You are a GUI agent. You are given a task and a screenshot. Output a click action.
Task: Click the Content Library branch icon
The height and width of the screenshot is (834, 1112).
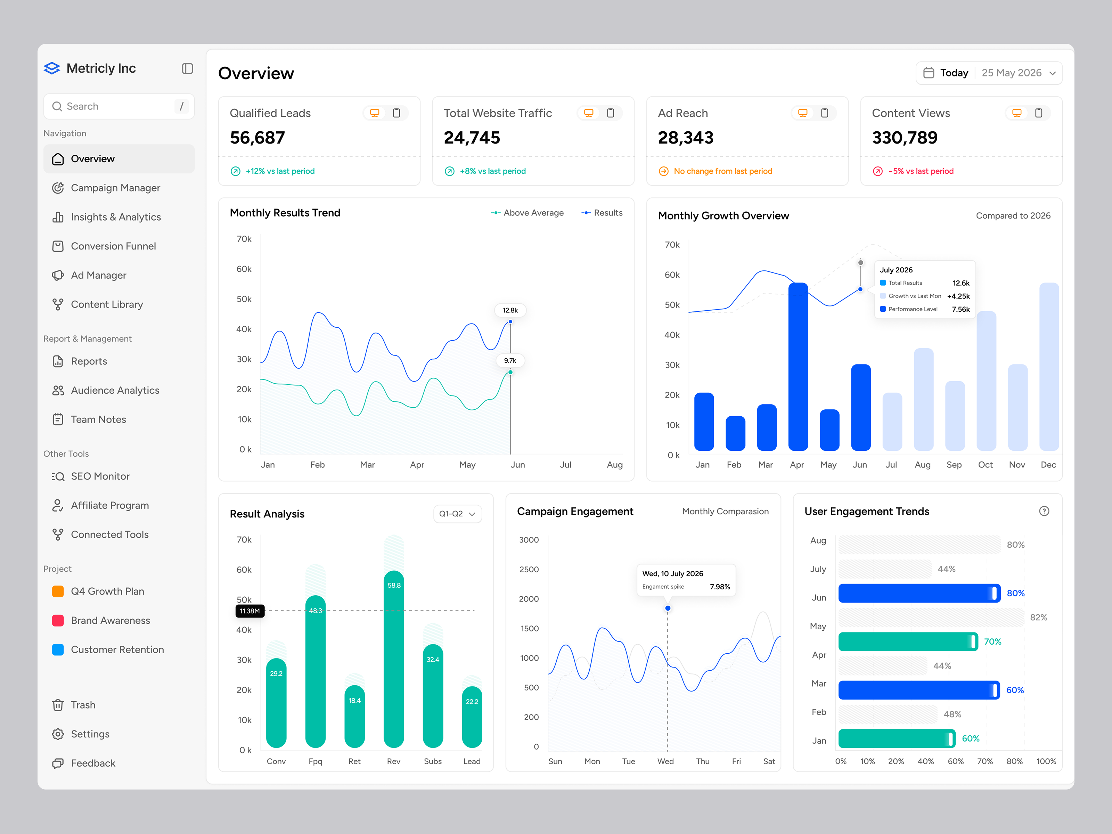click(58, 305)
